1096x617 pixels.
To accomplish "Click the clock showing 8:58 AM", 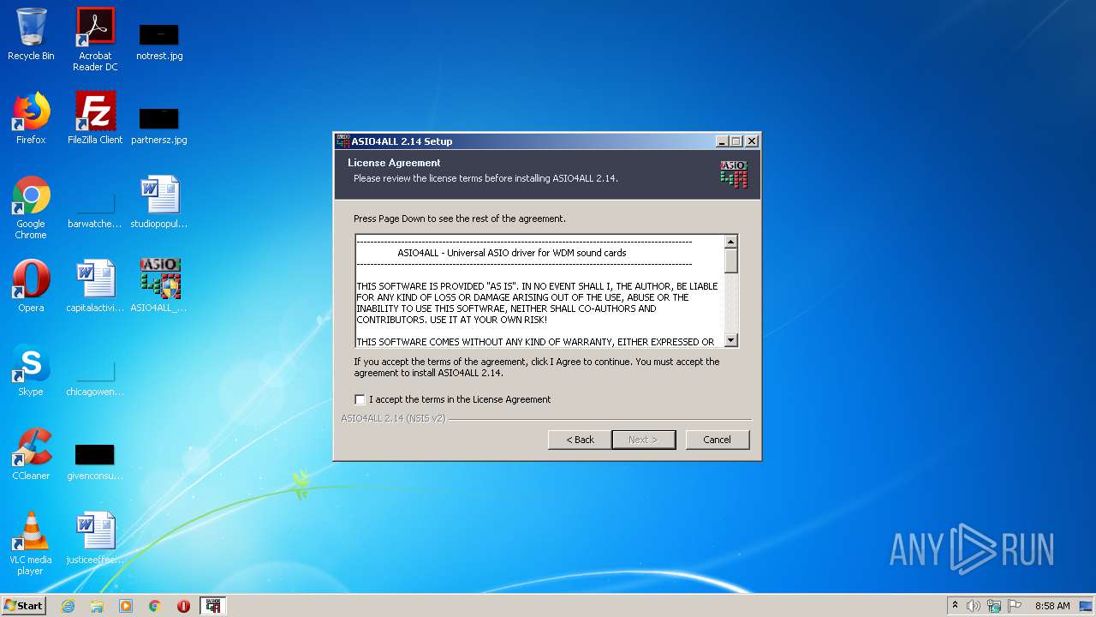I will (x=1052, y=606).
